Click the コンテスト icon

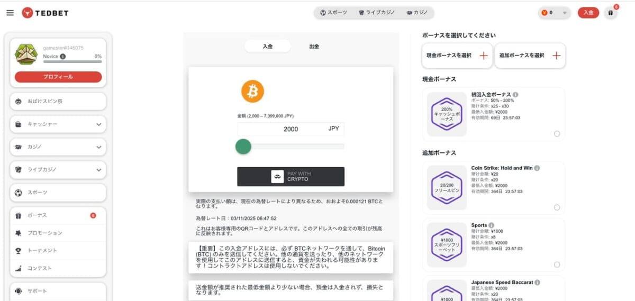pyautogui.click(x=19, y=268)
